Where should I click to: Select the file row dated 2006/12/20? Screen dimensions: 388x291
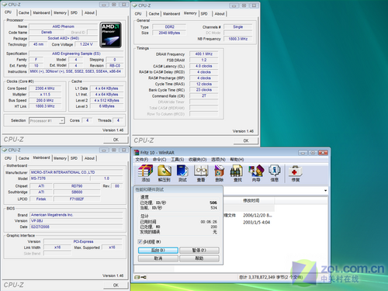pyautogui.click(x=248, y=215)
